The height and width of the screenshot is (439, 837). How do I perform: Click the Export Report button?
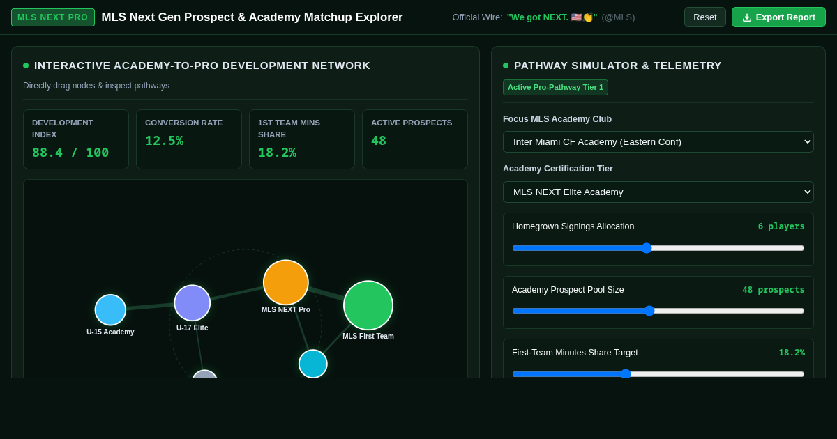point(778,17)
